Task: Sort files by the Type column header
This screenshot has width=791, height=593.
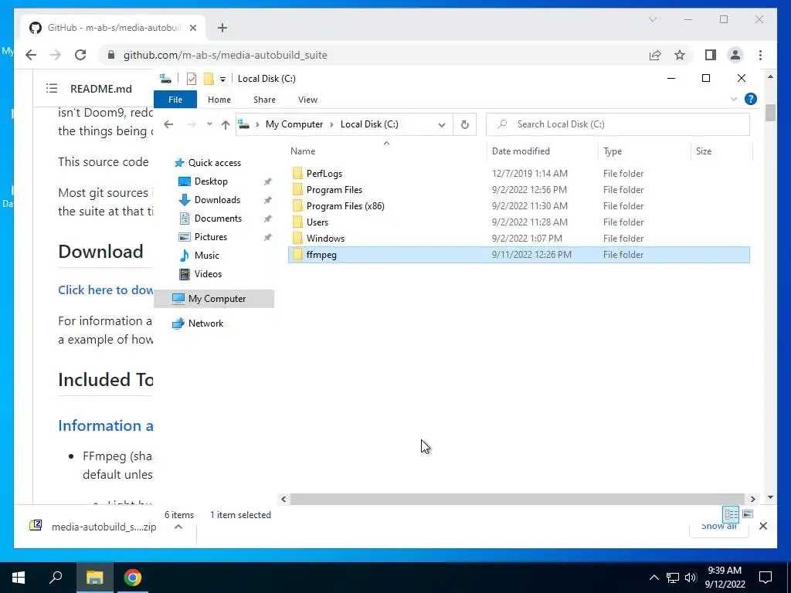Action: (613, 151)
